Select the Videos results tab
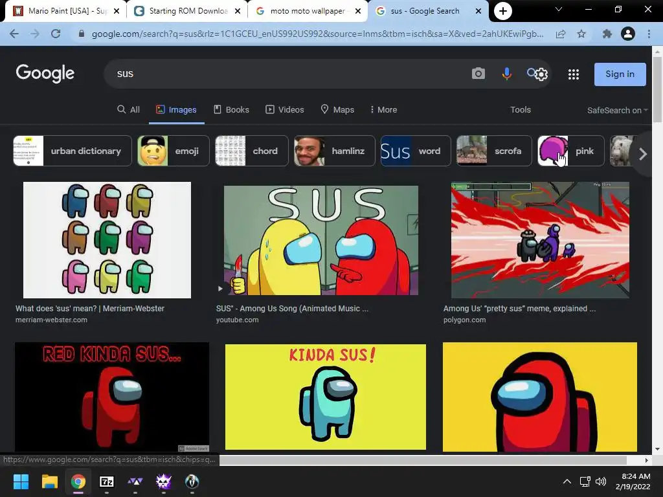Screen dimensions: 663x497 (285, 109)
